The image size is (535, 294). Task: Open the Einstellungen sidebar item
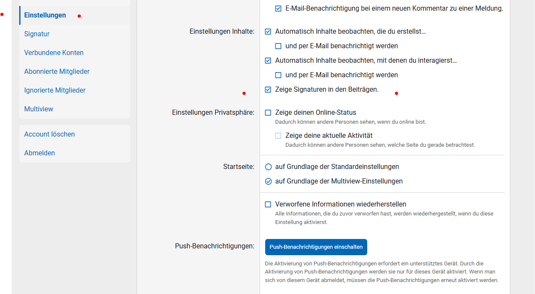[45, 15]
